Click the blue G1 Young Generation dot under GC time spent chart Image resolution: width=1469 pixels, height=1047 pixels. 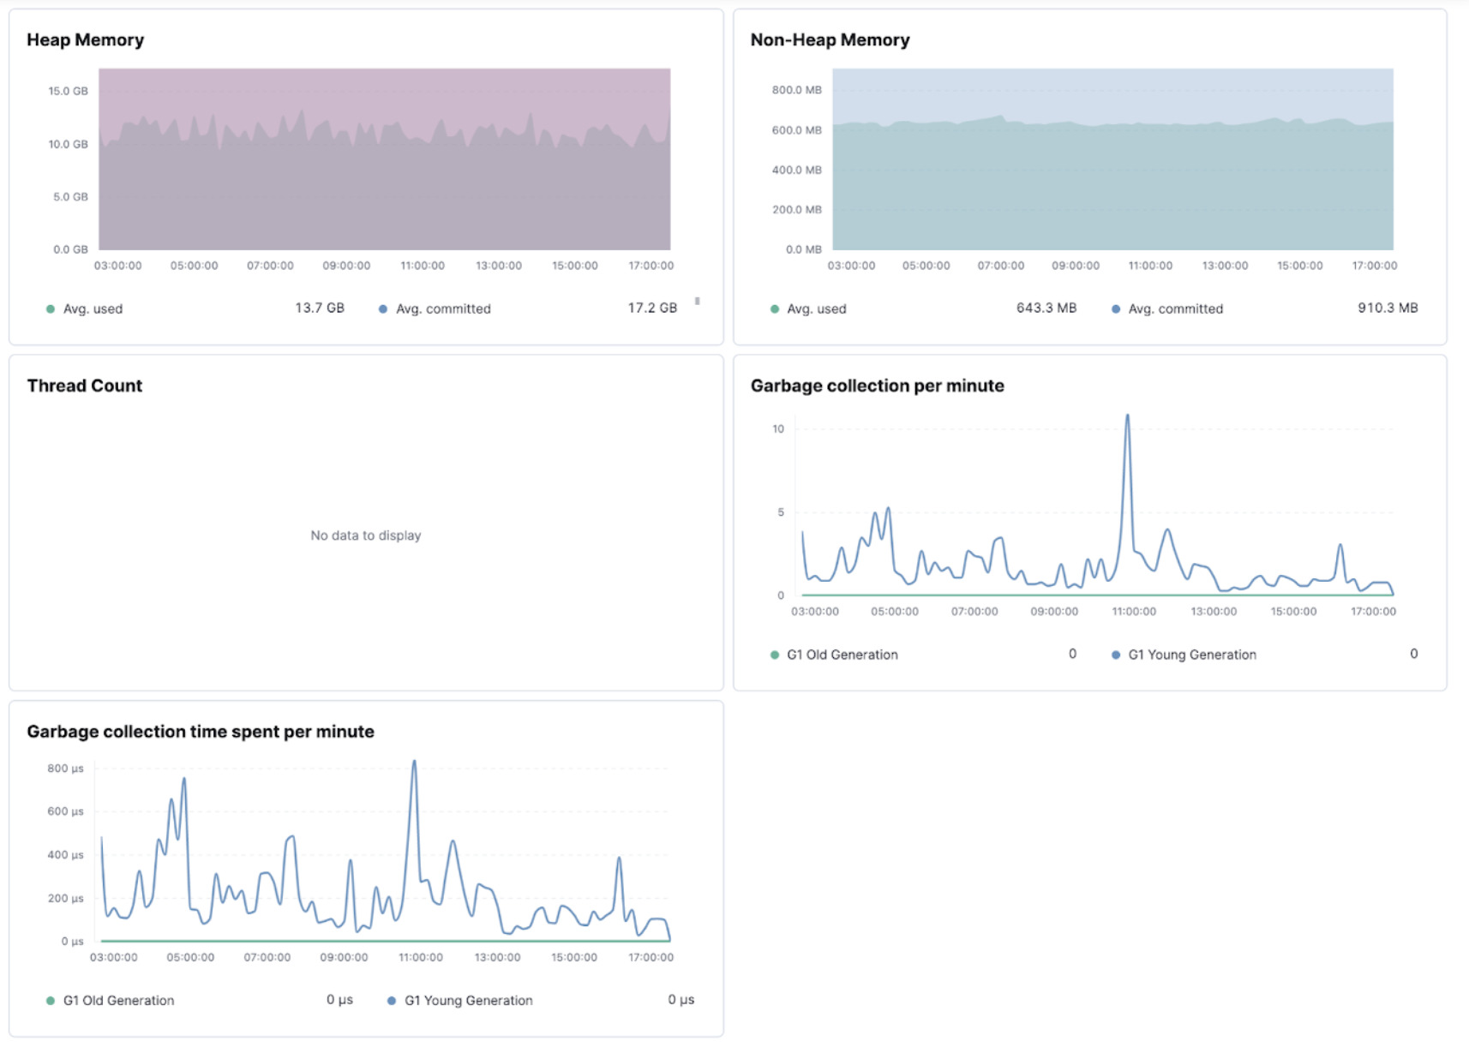click(392, 1000)
